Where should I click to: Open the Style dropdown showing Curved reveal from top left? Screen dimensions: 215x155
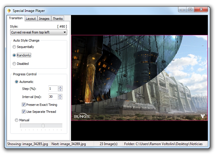coord(39,32)
